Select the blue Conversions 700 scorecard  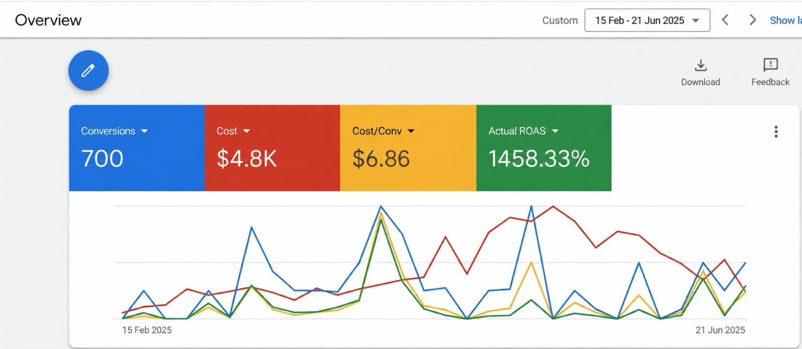[137, 148]
